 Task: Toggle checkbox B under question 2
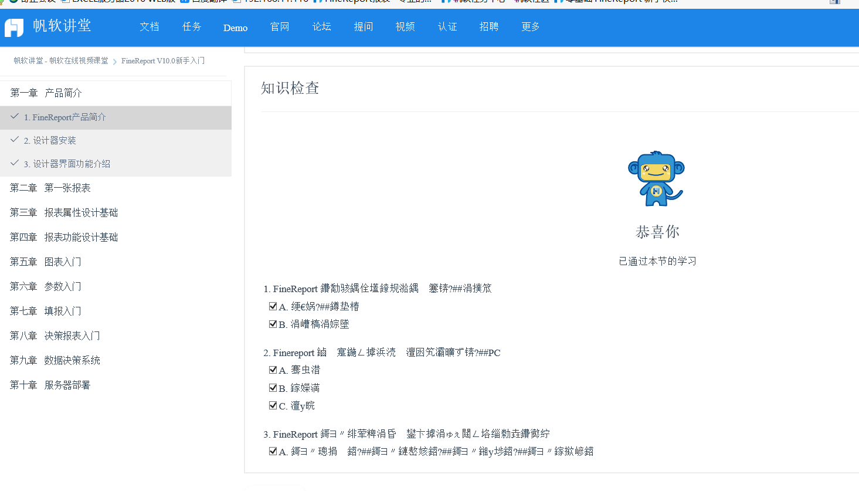coord(273,388)
